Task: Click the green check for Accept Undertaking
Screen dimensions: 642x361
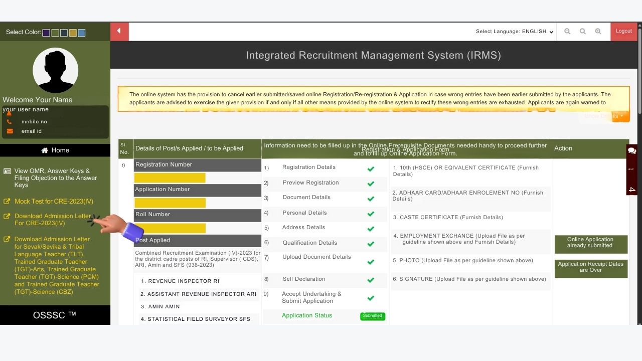Action: [371, 298]
